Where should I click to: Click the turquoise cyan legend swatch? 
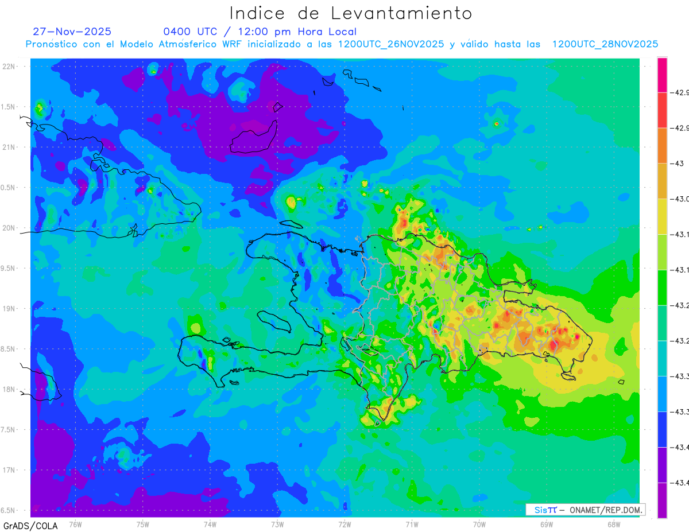tap(662, 359)
